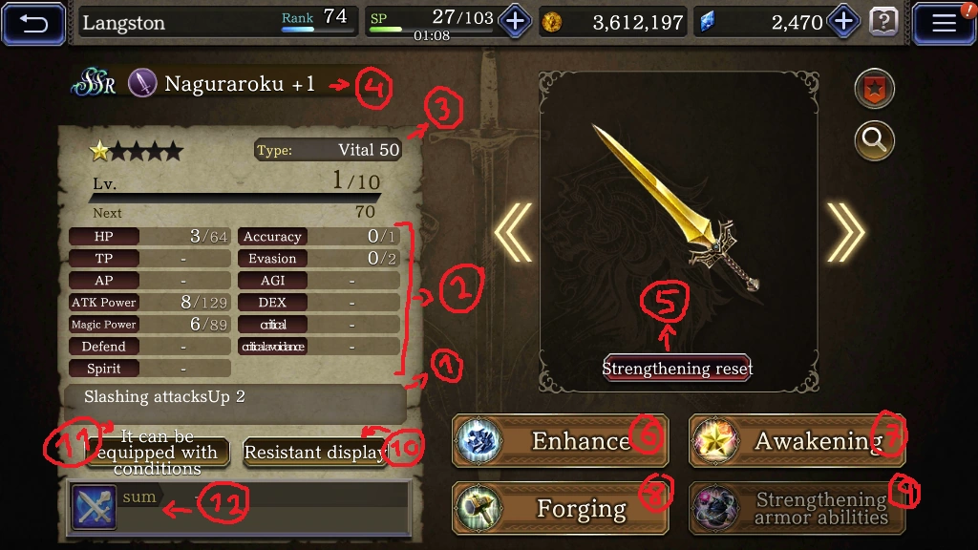Image resolution: width=978 pixels, height=550 pixels.
Task: Show the equipped with conditions info
Action: [157, 452]
